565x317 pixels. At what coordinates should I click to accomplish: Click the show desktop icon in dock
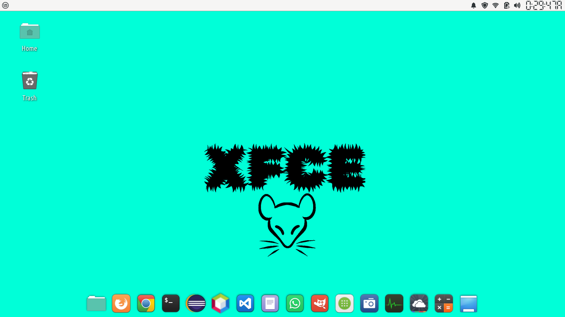pos(469,303)
